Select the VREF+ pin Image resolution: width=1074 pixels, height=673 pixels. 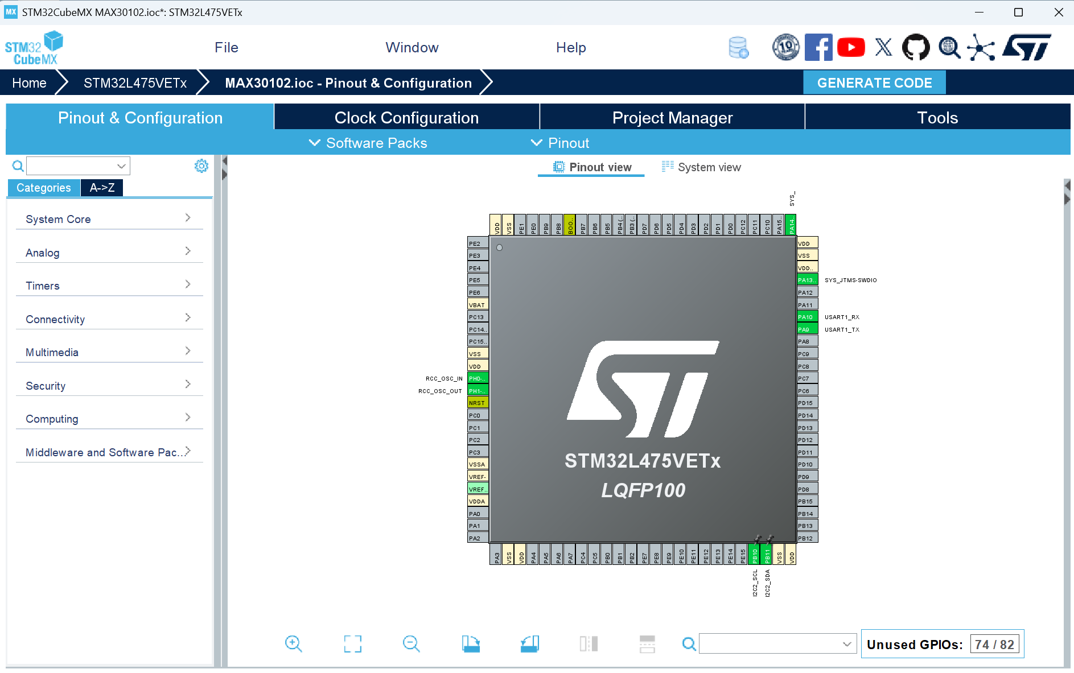tap(478, 489)
